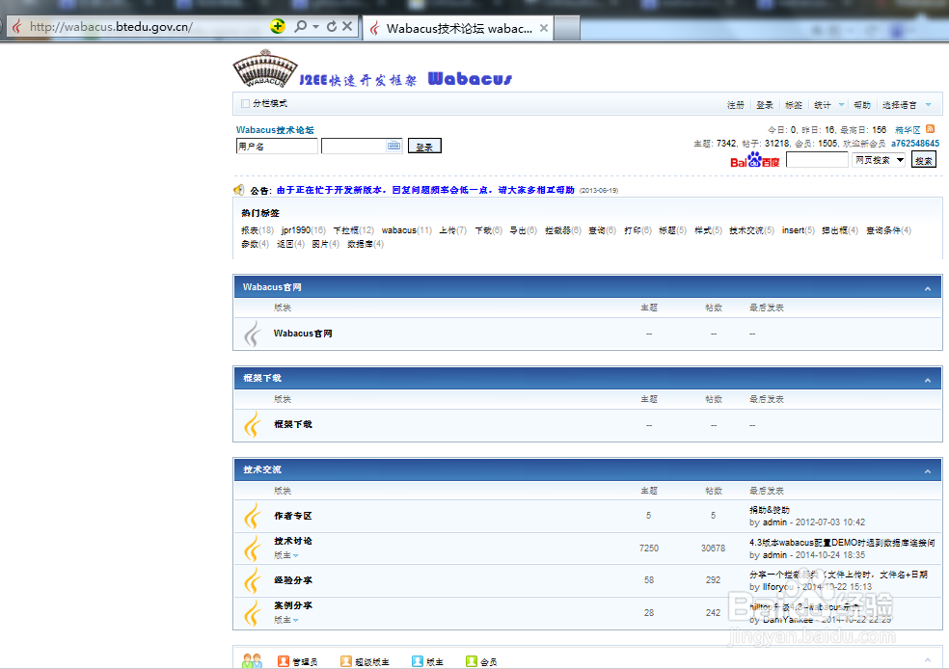Screen dimensions: 949x669
Task: Click the 案例分享 forum row icon
Action: tap(253, 613)
